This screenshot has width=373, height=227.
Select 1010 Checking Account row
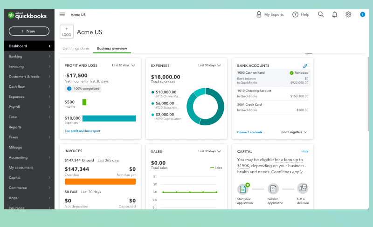click(273, 93)
